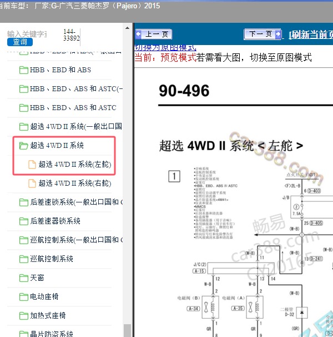Click the tree panel scrollbar thumb
The height and width of the screenshot is (337, 333).
(x=127, y=330)
